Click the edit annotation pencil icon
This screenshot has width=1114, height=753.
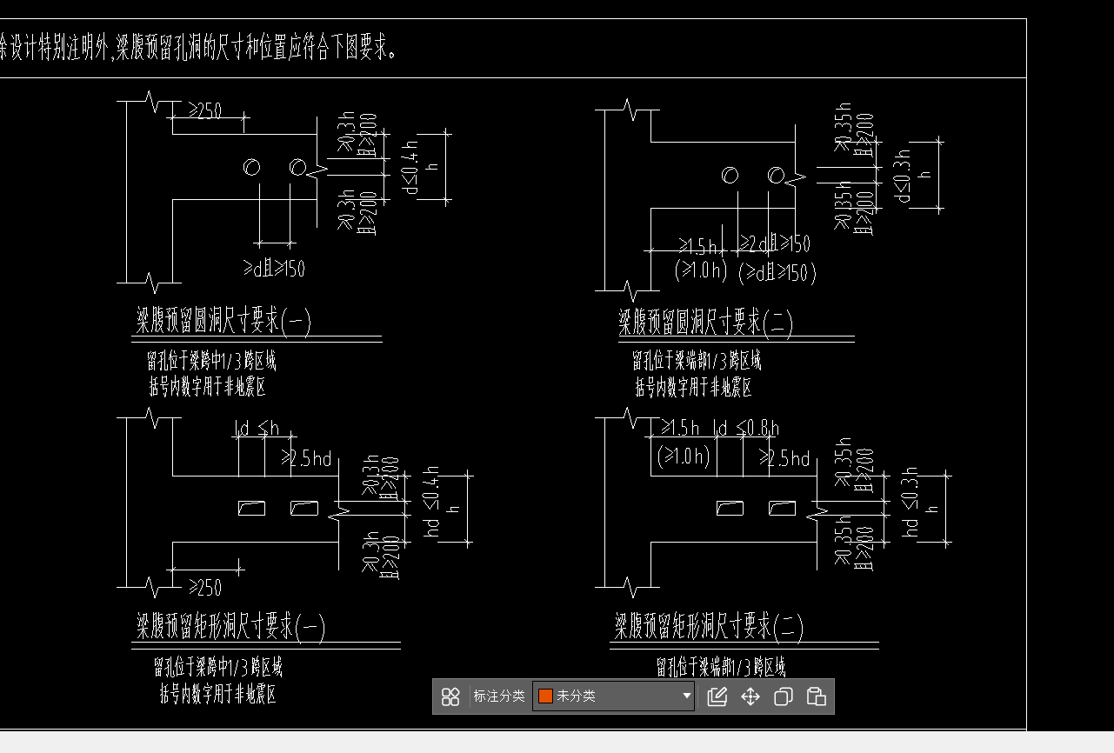tap(717, 696)
